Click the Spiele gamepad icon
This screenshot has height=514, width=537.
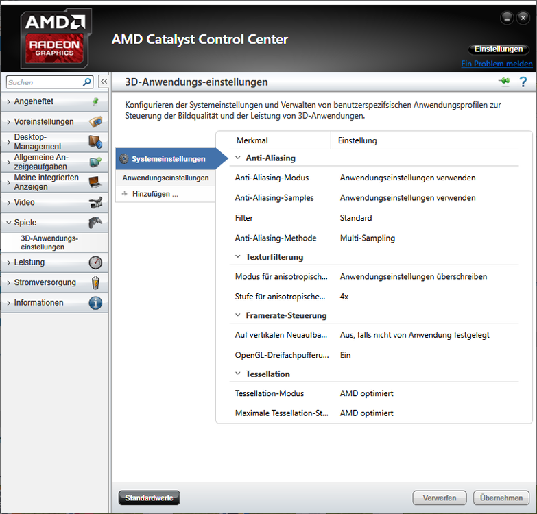point(95,223)
